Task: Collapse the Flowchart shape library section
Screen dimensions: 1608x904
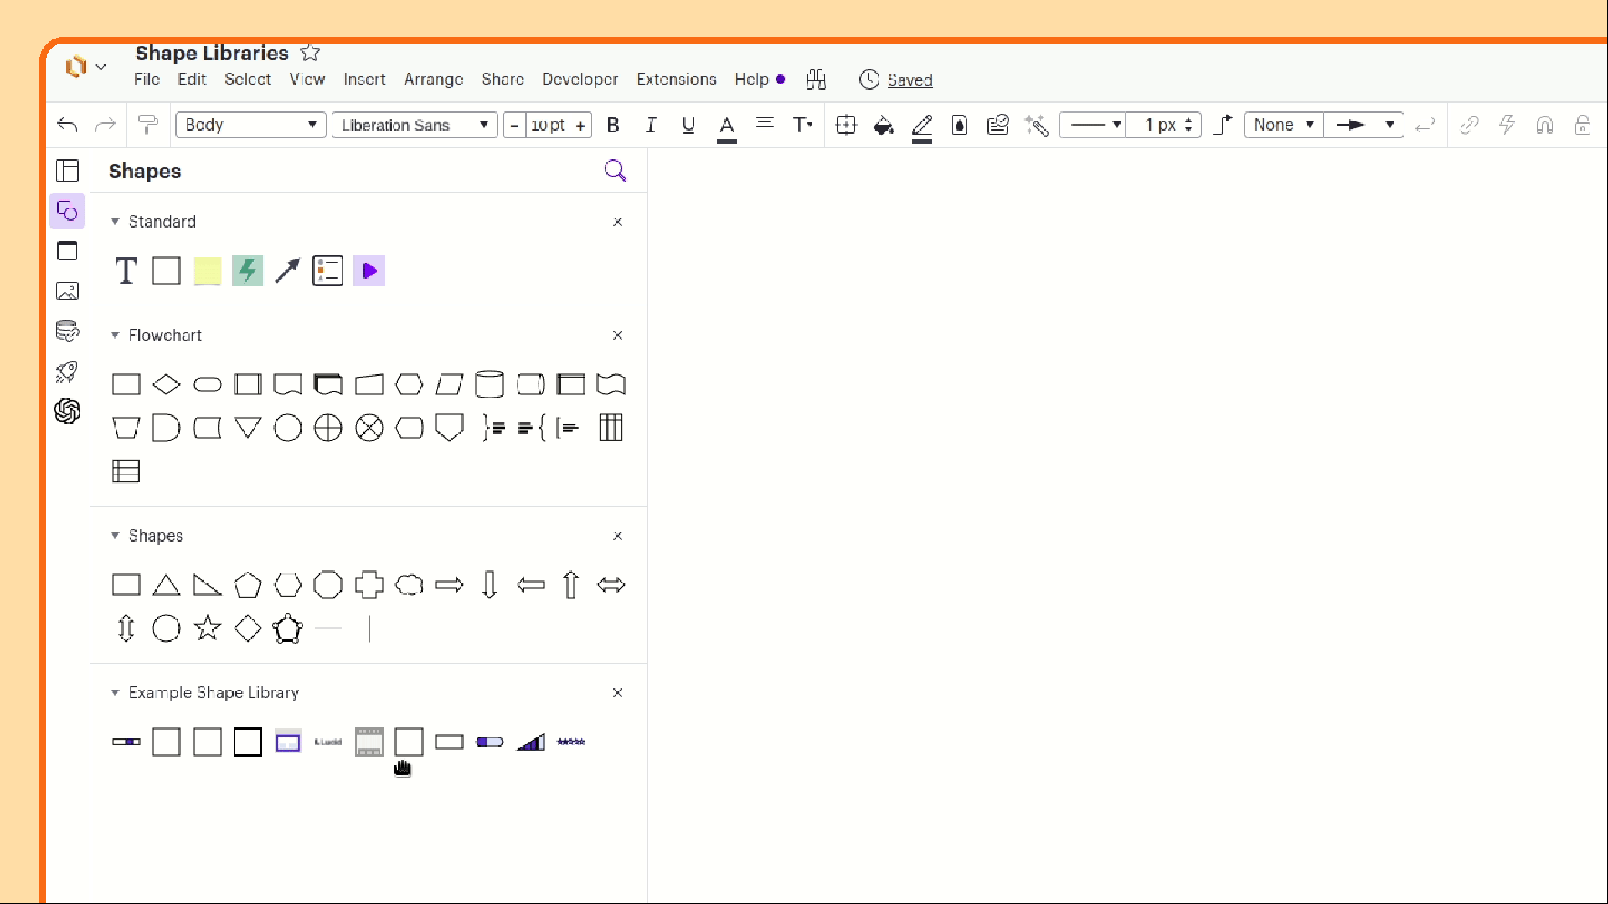Action: pyautogui.click(x=116, y=336)
